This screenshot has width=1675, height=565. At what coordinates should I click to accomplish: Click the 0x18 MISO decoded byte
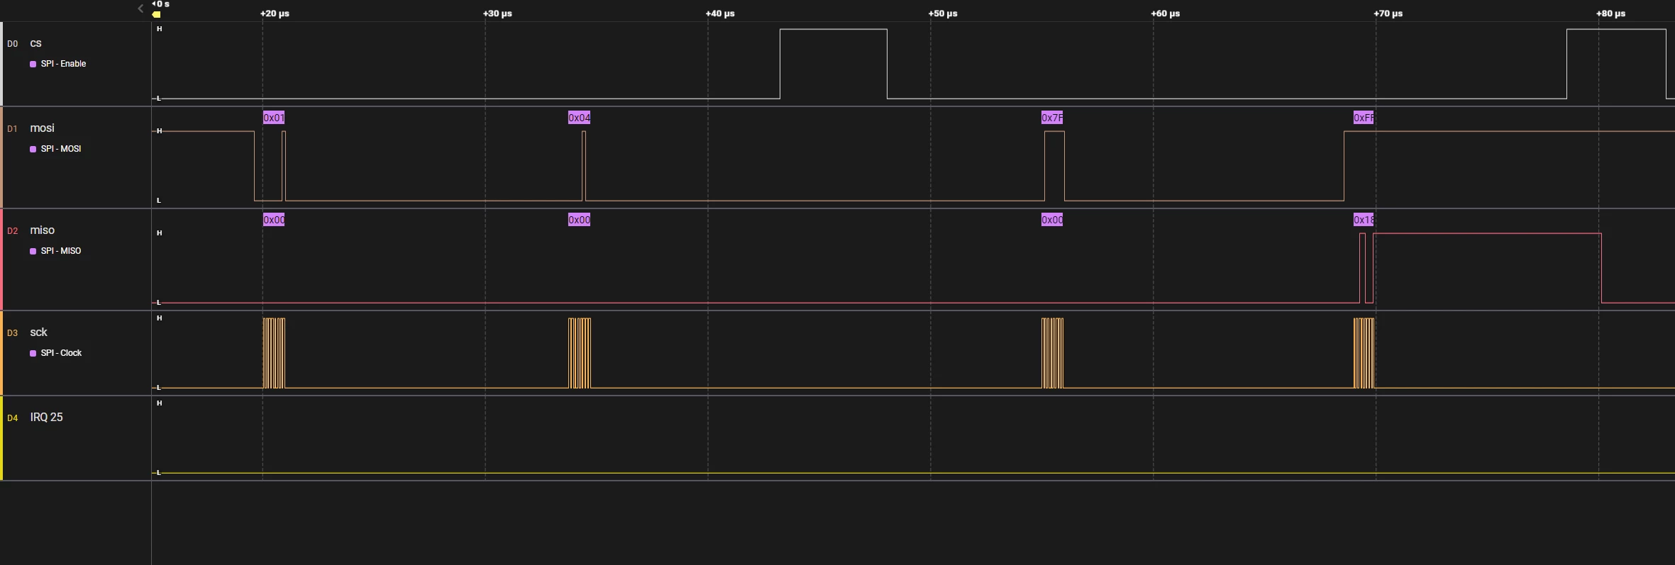tap(1364, 220)
